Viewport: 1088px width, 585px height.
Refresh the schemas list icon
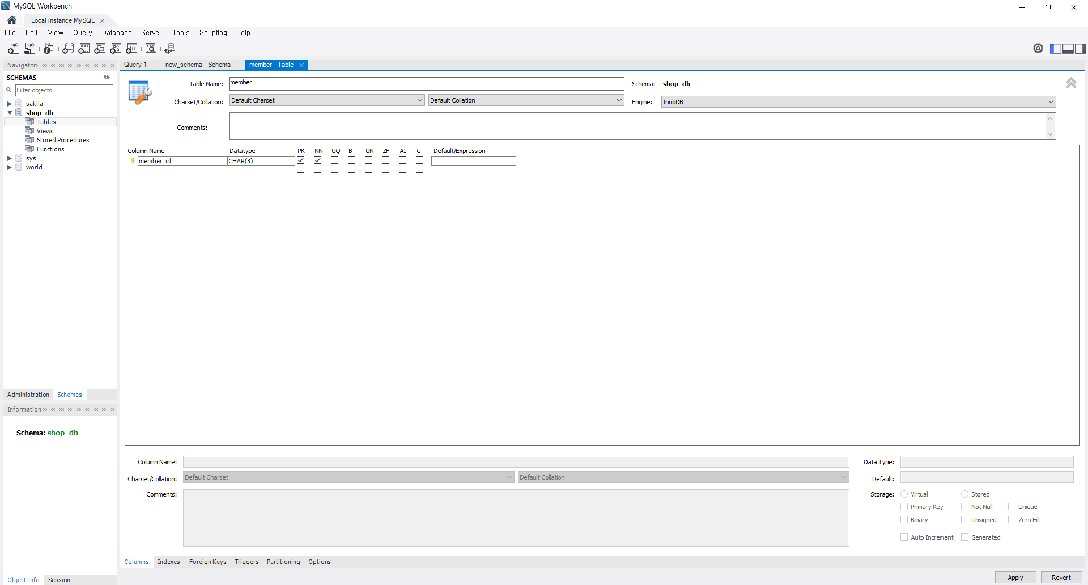(x=107, y=77)
